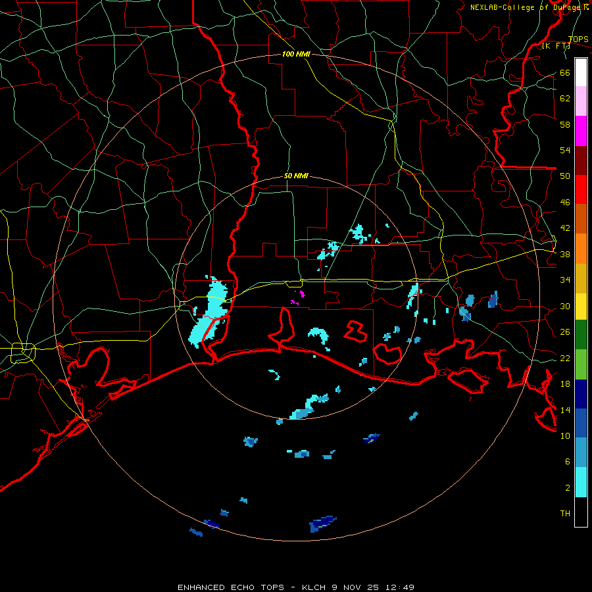
Task: Click the black TH threshold swatch
Action: click(x=581, y=512)
